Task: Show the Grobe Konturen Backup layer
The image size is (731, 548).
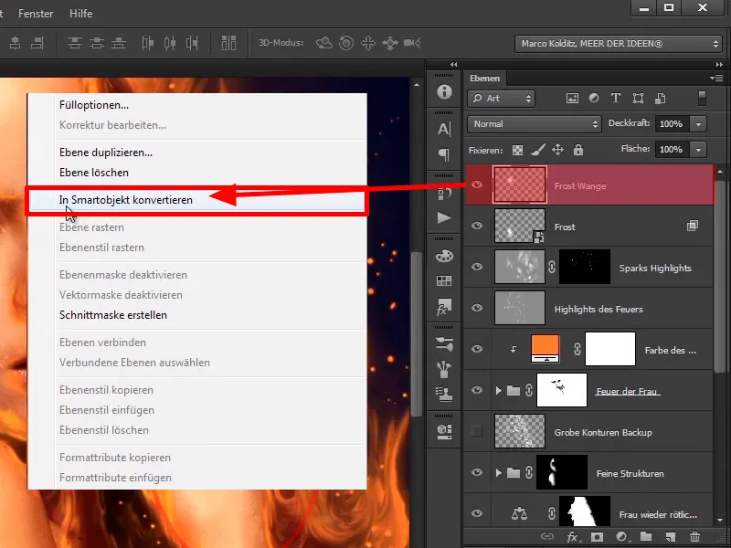Action: (x=477, y=431)
